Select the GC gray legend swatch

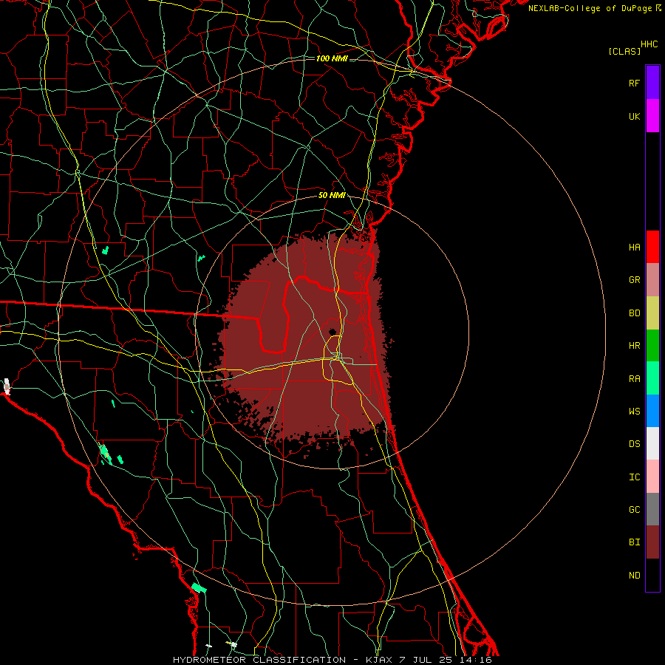652,509
